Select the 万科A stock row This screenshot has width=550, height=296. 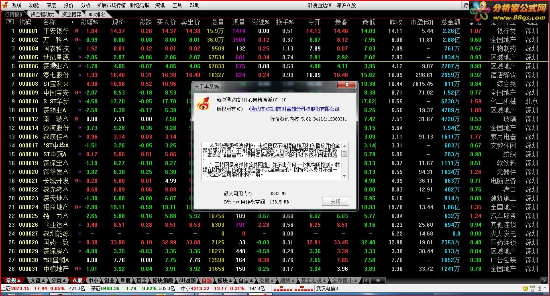(x=275, y=40)
